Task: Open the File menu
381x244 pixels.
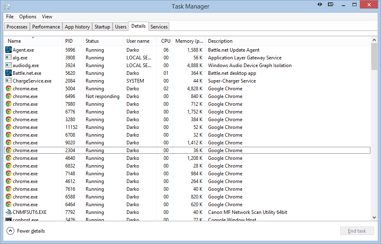Action: pyautogui.click(x=10, y=17)
